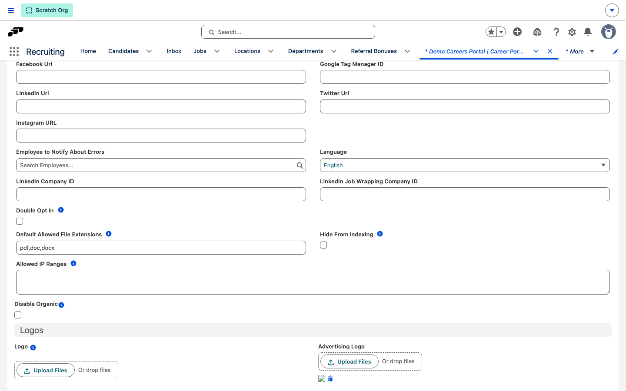
Task: Switch to the Inbox tab
Action: (x=174, y=51)
